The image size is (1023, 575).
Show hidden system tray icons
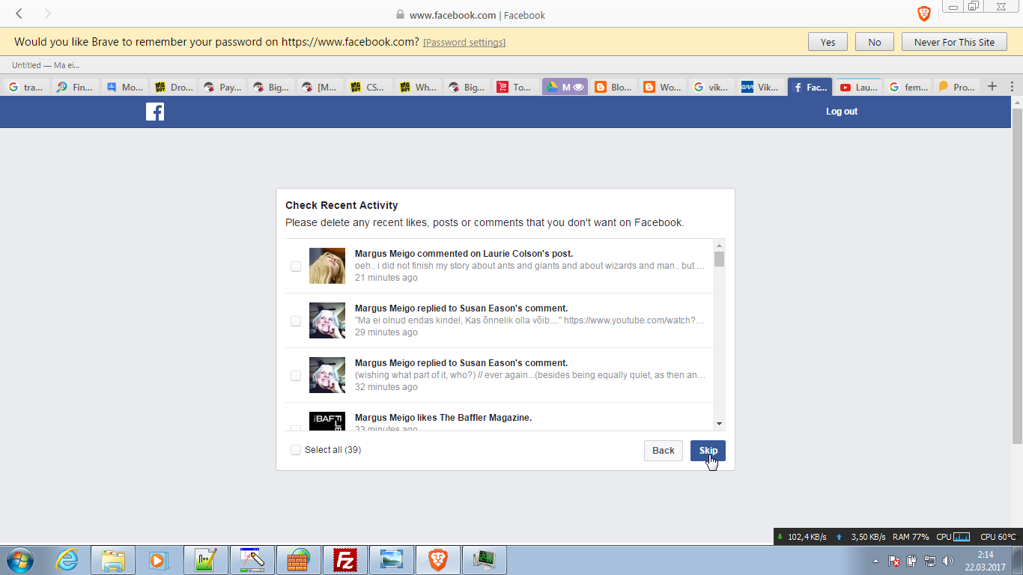coord(876,561)
